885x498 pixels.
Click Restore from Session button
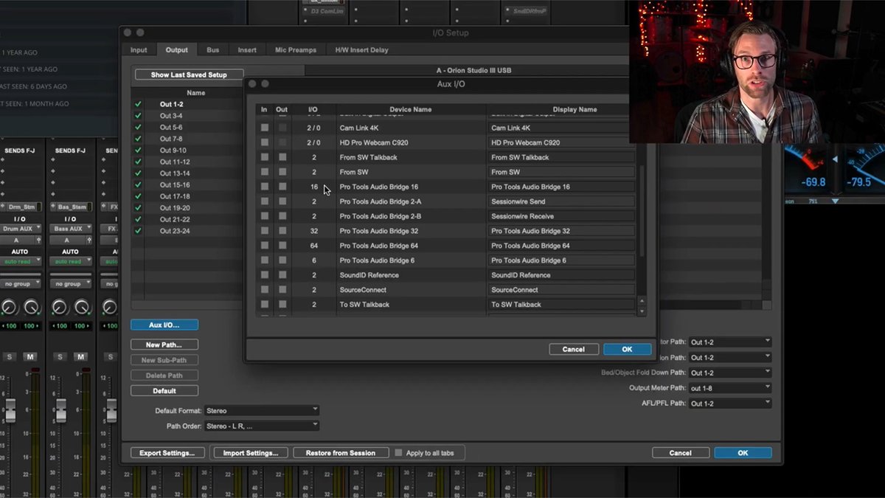click(341, 453)
